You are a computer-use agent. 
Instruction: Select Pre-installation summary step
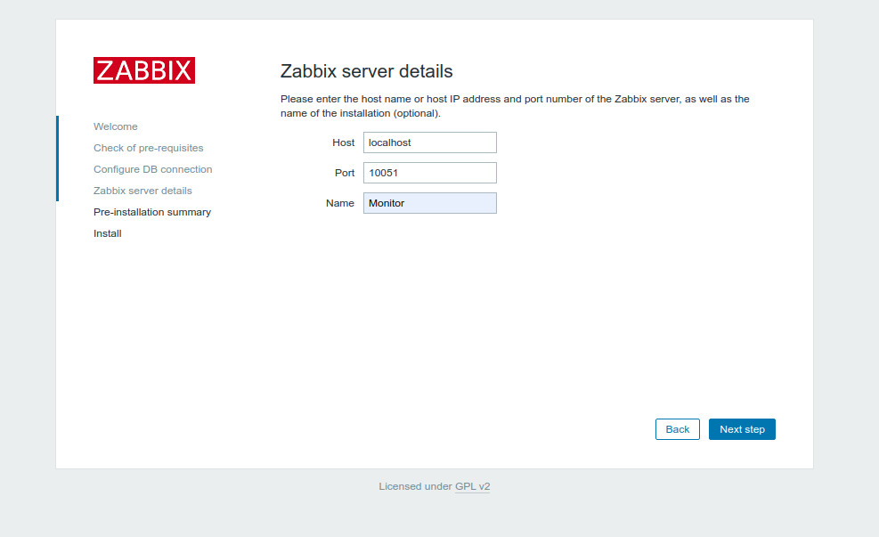pyautogui.click(x=152, y=212)
